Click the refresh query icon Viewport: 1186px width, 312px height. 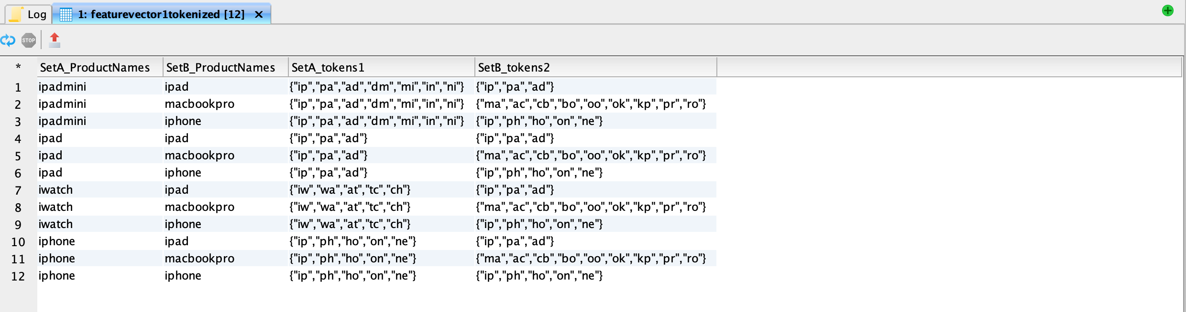pos(8,41)
